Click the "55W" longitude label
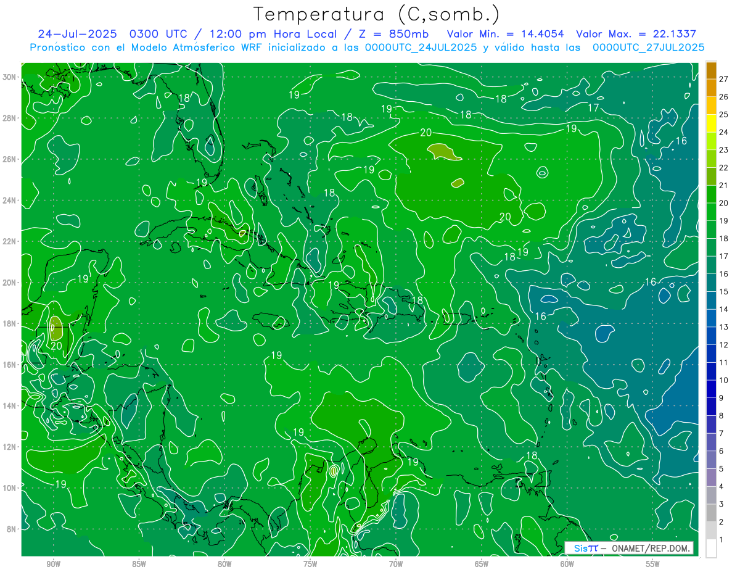Viewport: 740px width, 572px height. click(652, 564)
